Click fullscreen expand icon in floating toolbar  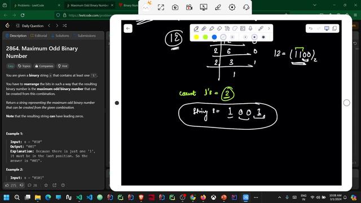coord(161,7)
